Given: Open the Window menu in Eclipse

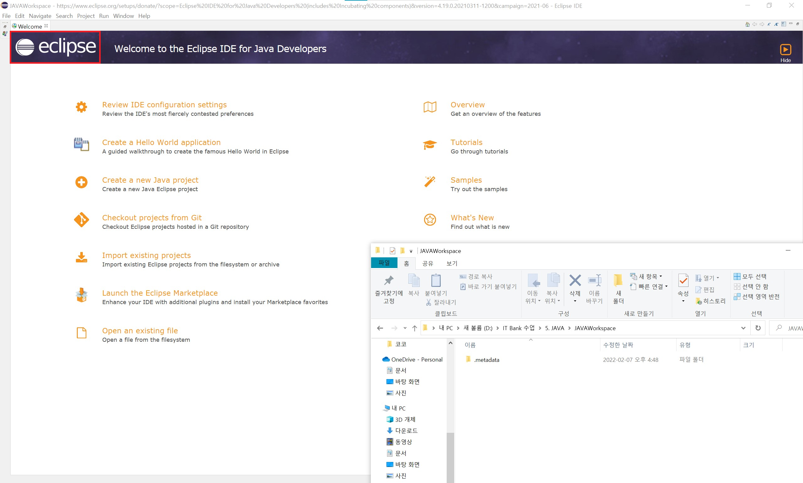Looking at the screenshot, I should (123, 16).
